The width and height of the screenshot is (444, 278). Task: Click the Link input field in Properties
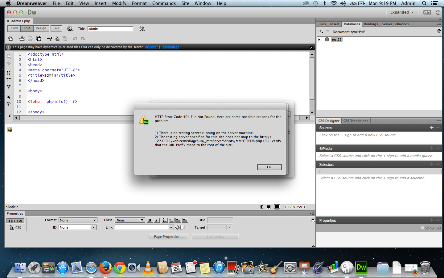point(142,227)
